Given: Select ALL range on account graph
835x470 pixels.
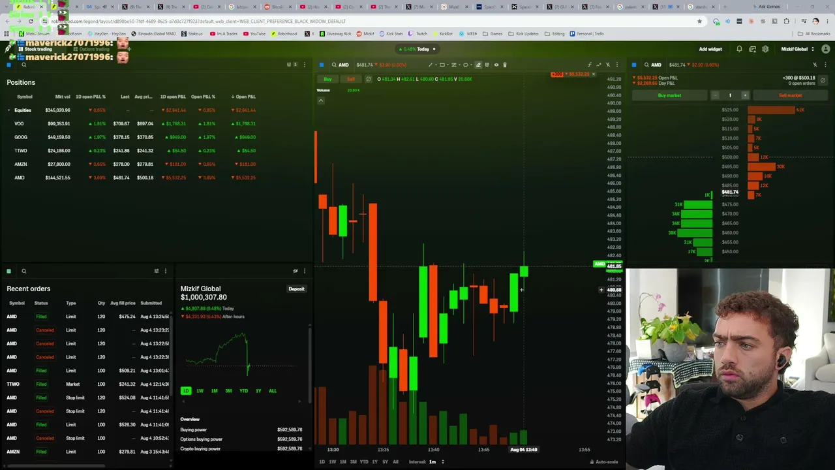Looking at the screenshot, I should point(273,391).
